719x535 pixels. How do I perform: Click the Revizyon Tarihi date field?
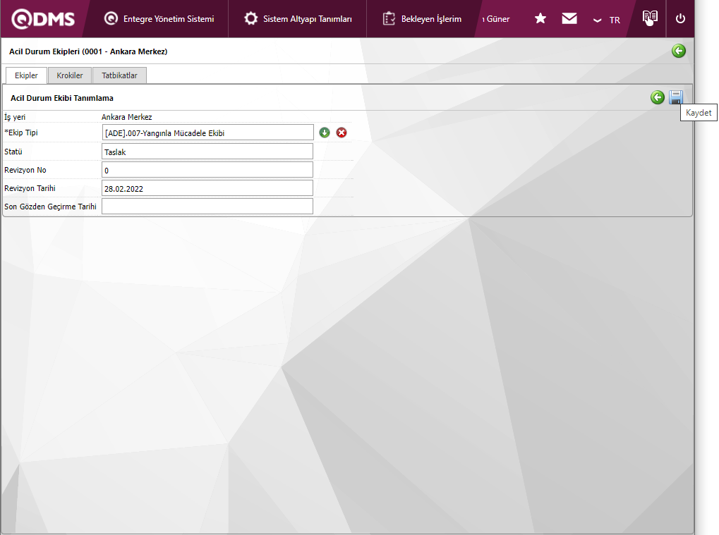[x=207, y=188]
